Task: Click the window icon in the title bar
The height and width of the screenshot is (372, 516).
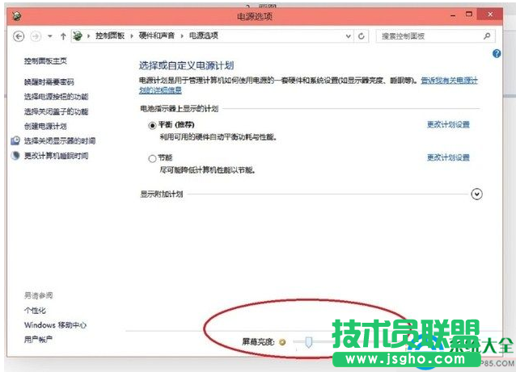Action: (17, 16)
